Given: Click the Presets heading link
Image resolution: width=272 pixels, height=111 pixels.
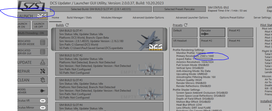Looking at the screenshot, I should (178, 25).
